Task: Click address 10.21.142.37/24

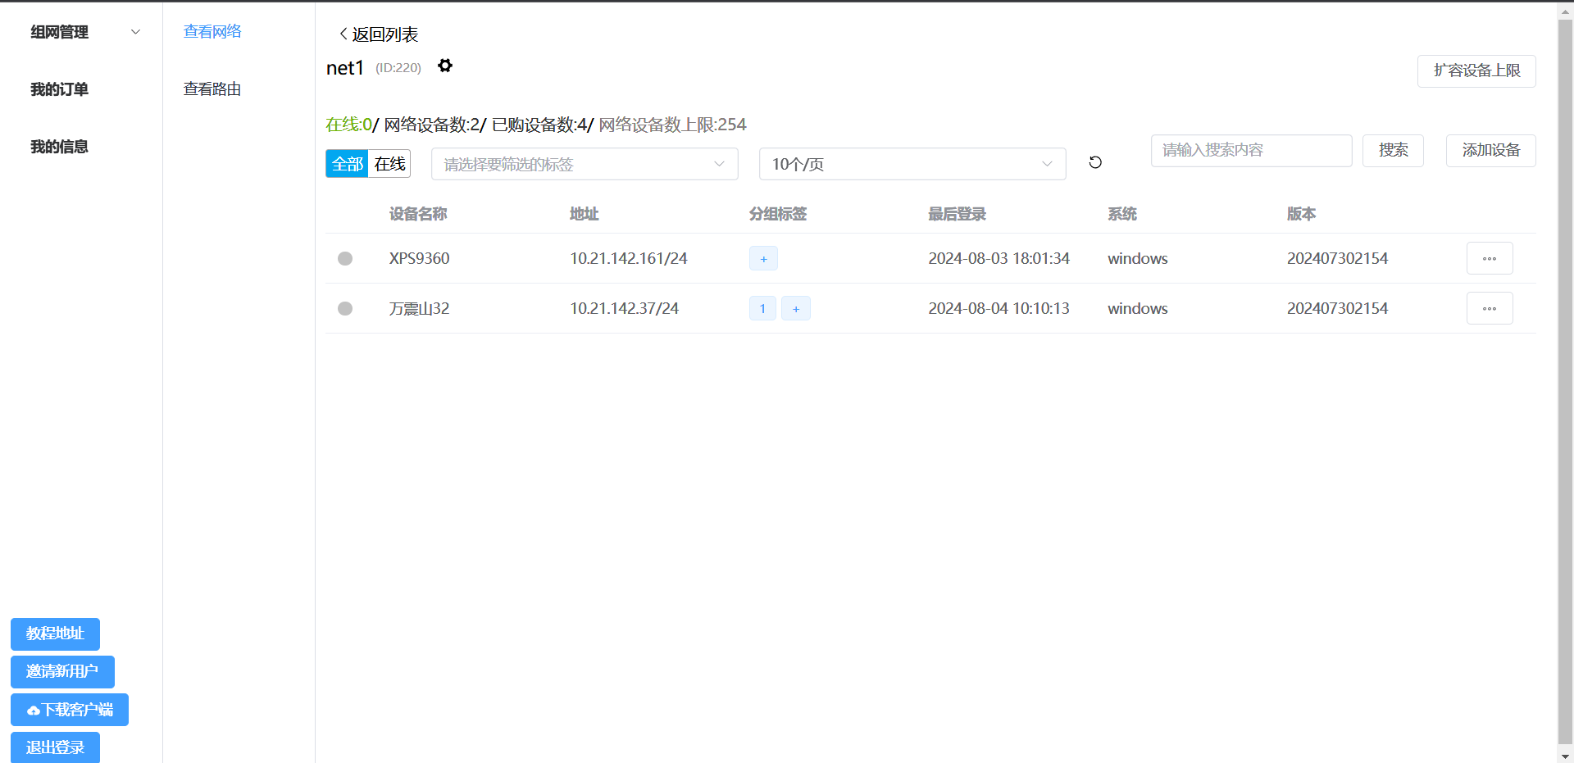Action: click(625, 308)
